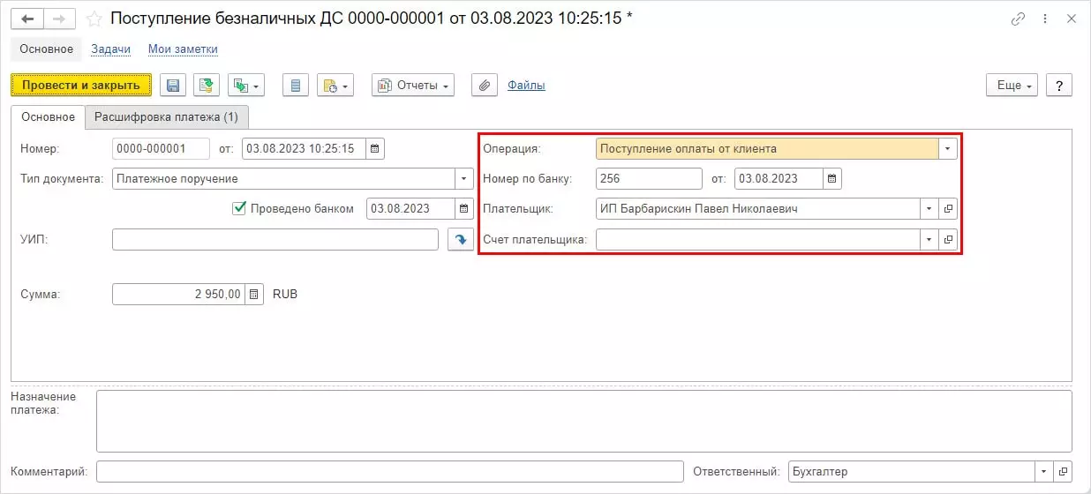Open Ответственный record with open icon
The width and height of the screenshot is (1091, 494).
pos(1064,472)
